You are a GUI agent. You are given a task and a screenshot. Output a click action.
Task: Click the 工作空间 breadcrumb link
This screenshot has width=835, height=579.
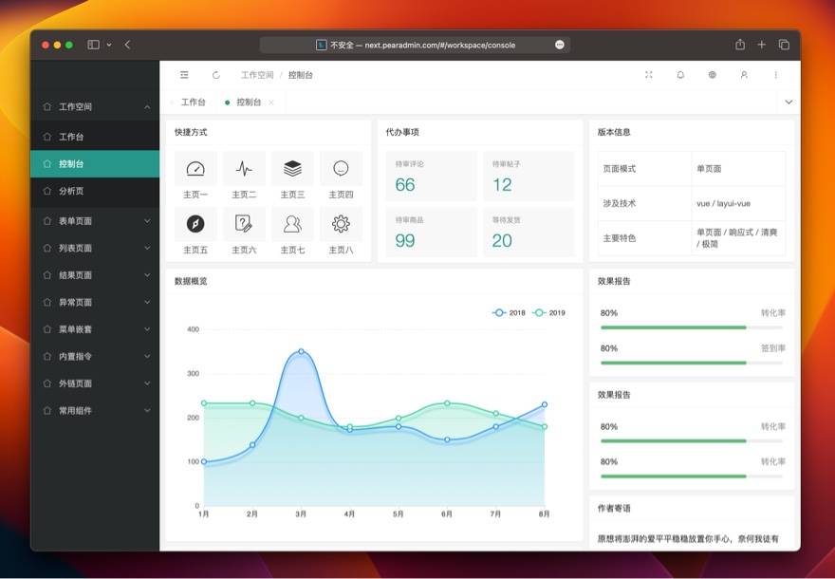tap(257, 75)
